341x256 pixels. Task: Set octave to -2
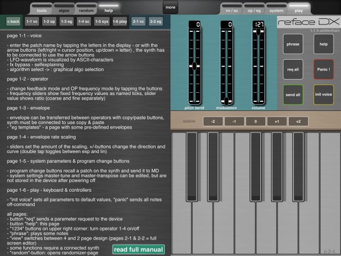point(213,122)
